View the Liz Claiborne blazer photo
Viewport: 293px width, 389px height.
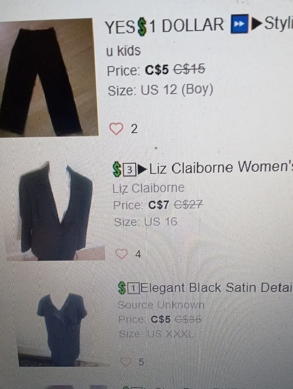point(56,211)
